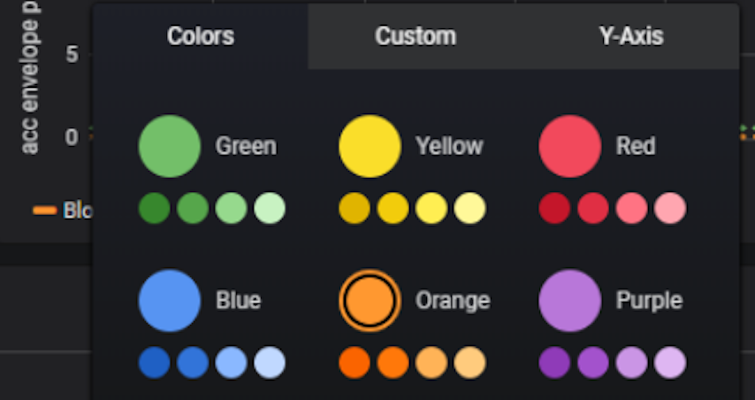Open the Y-Axis tab
The width and height of the screenshot is (755, 400).
point(631,36)
